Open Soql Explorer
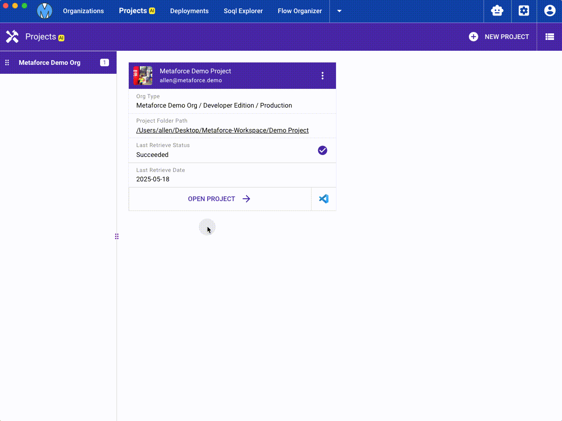562x421 pixels. click(243, 11)
